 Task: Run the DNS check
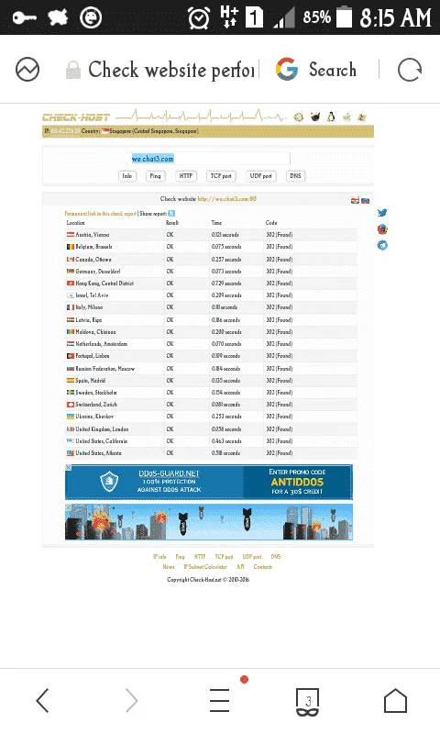click(x=295, y=176)
